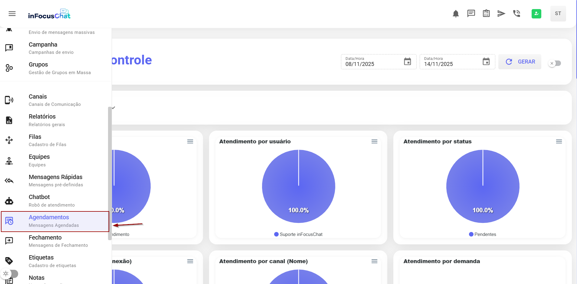Screen dimensions: 577x284
Task: Toggle the switch next to GERAR button
Action: 555,63
